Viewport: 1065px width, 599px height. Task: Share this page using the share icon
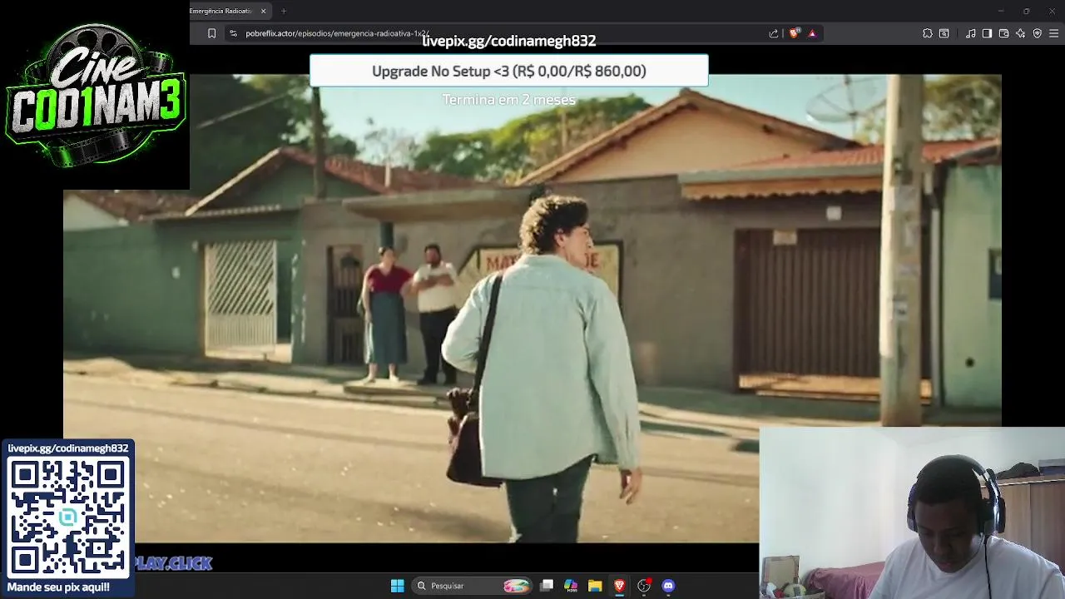click(x=774, y=33)
